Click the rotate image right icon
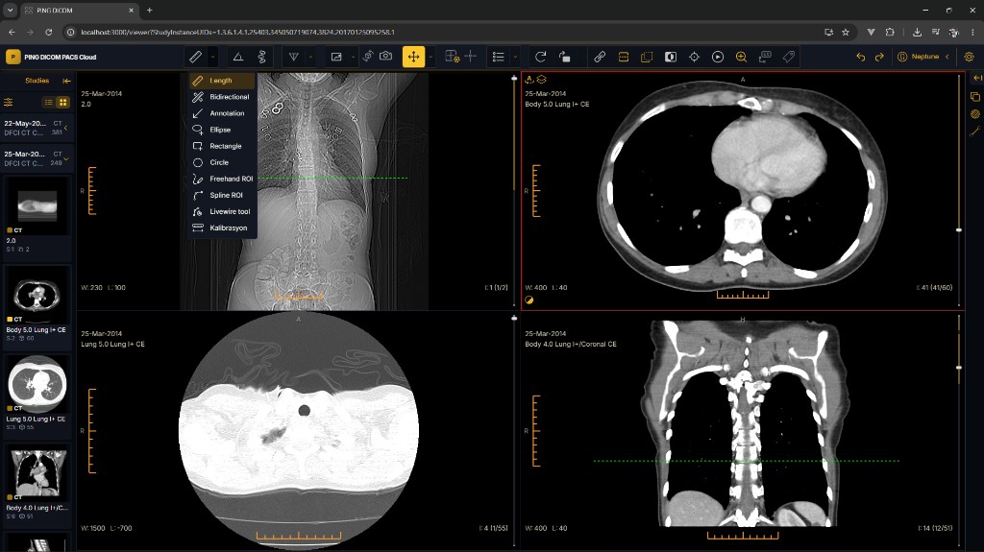The width and height of the screenshot is (984, 552). coord(564,57)
